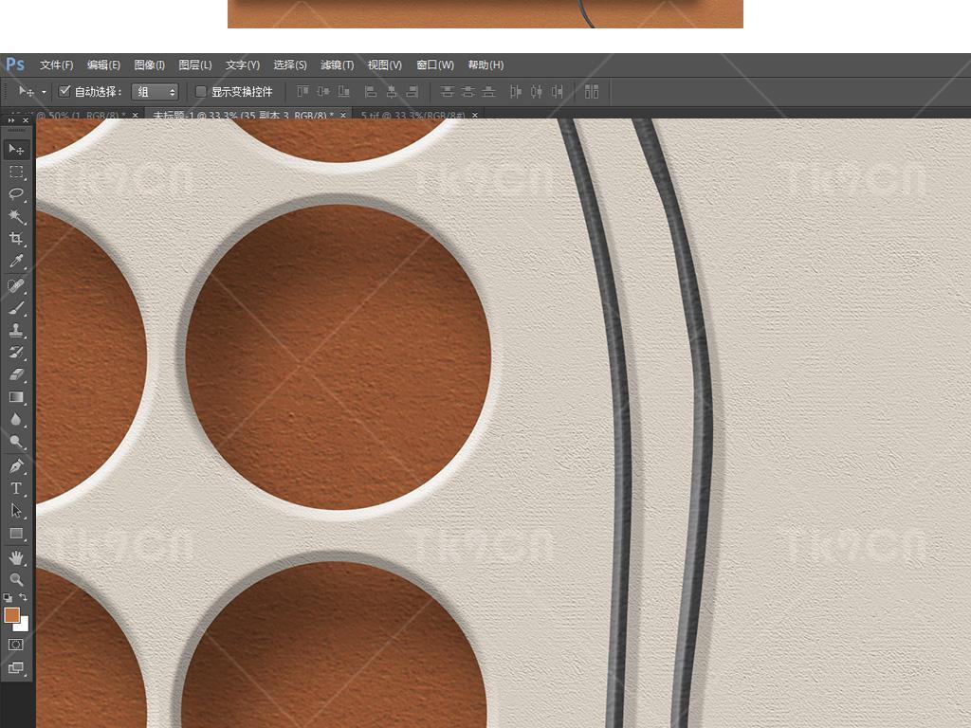Viewport: 971px width, 728px height.
Task: Align left edges of layers
Action: tap(371, 92)
